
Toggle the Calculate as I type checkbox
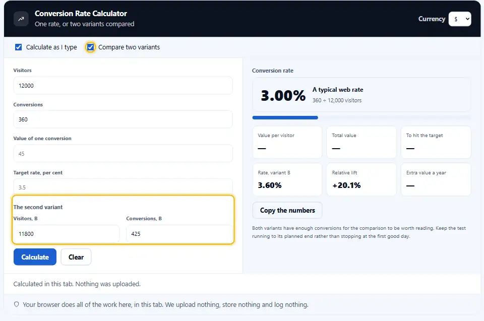click(x=19, y=47)
